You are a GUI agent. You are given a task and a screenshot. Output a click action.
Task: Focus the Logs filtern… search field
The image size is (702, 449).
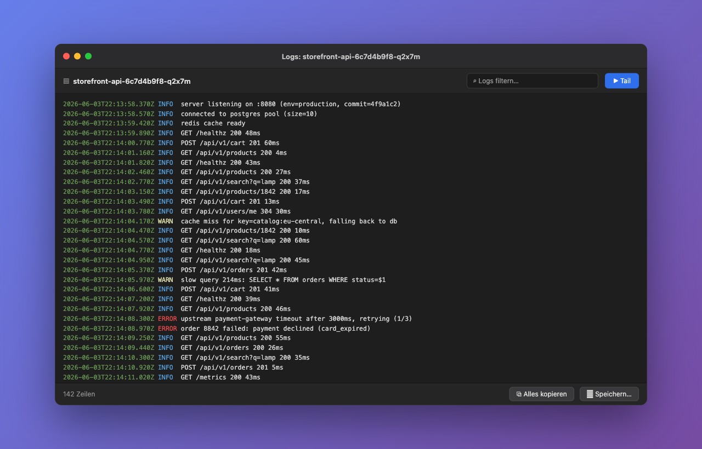[533, 80]
